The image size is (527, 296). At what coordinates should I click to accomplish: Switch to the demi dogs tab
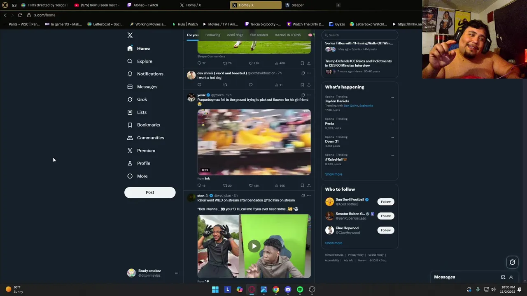(235, 35)
